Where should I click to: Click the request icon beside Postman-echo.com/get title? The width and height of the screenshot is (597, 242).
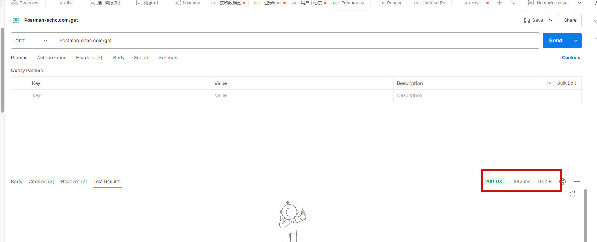[16, 20]
